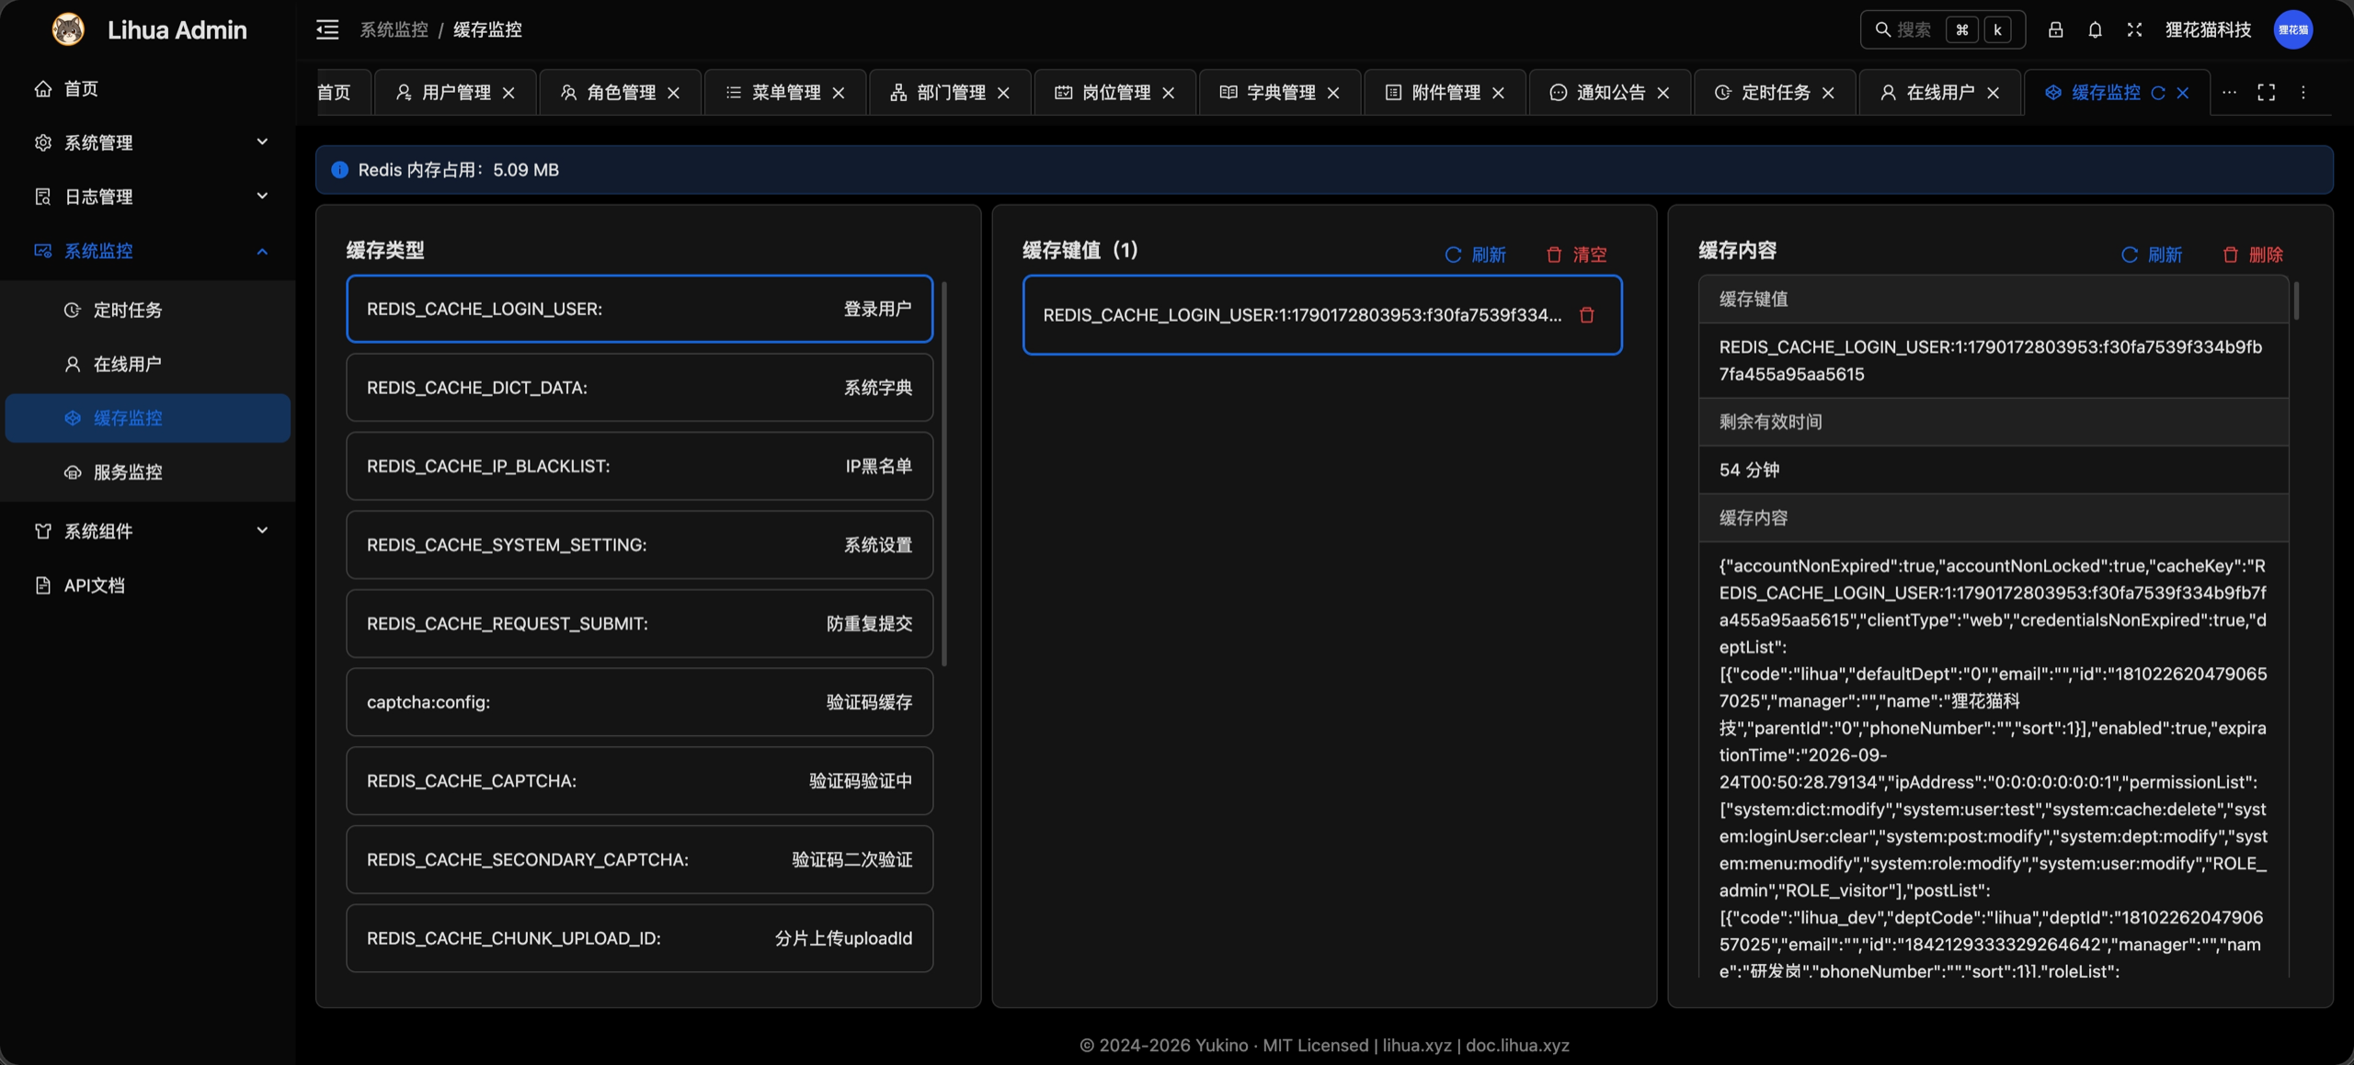
Task: Click 刷新 in the 缓存键值 panel
Action: (x=1475, y=255)
